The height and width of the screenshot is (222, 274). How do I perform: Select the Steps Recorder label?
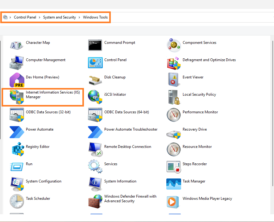pos(195,164)
